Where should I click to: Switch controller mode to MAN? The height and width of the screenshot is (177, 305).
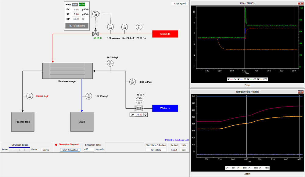(75, 5)
